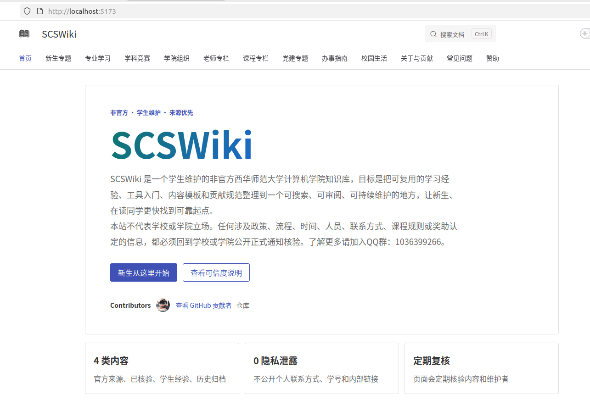
Task: Click the large SCSWiki hero title
Action: [x=182, y=145]
